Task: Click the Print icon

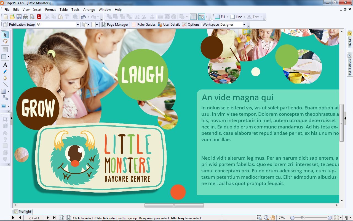Action: point(26,17)
